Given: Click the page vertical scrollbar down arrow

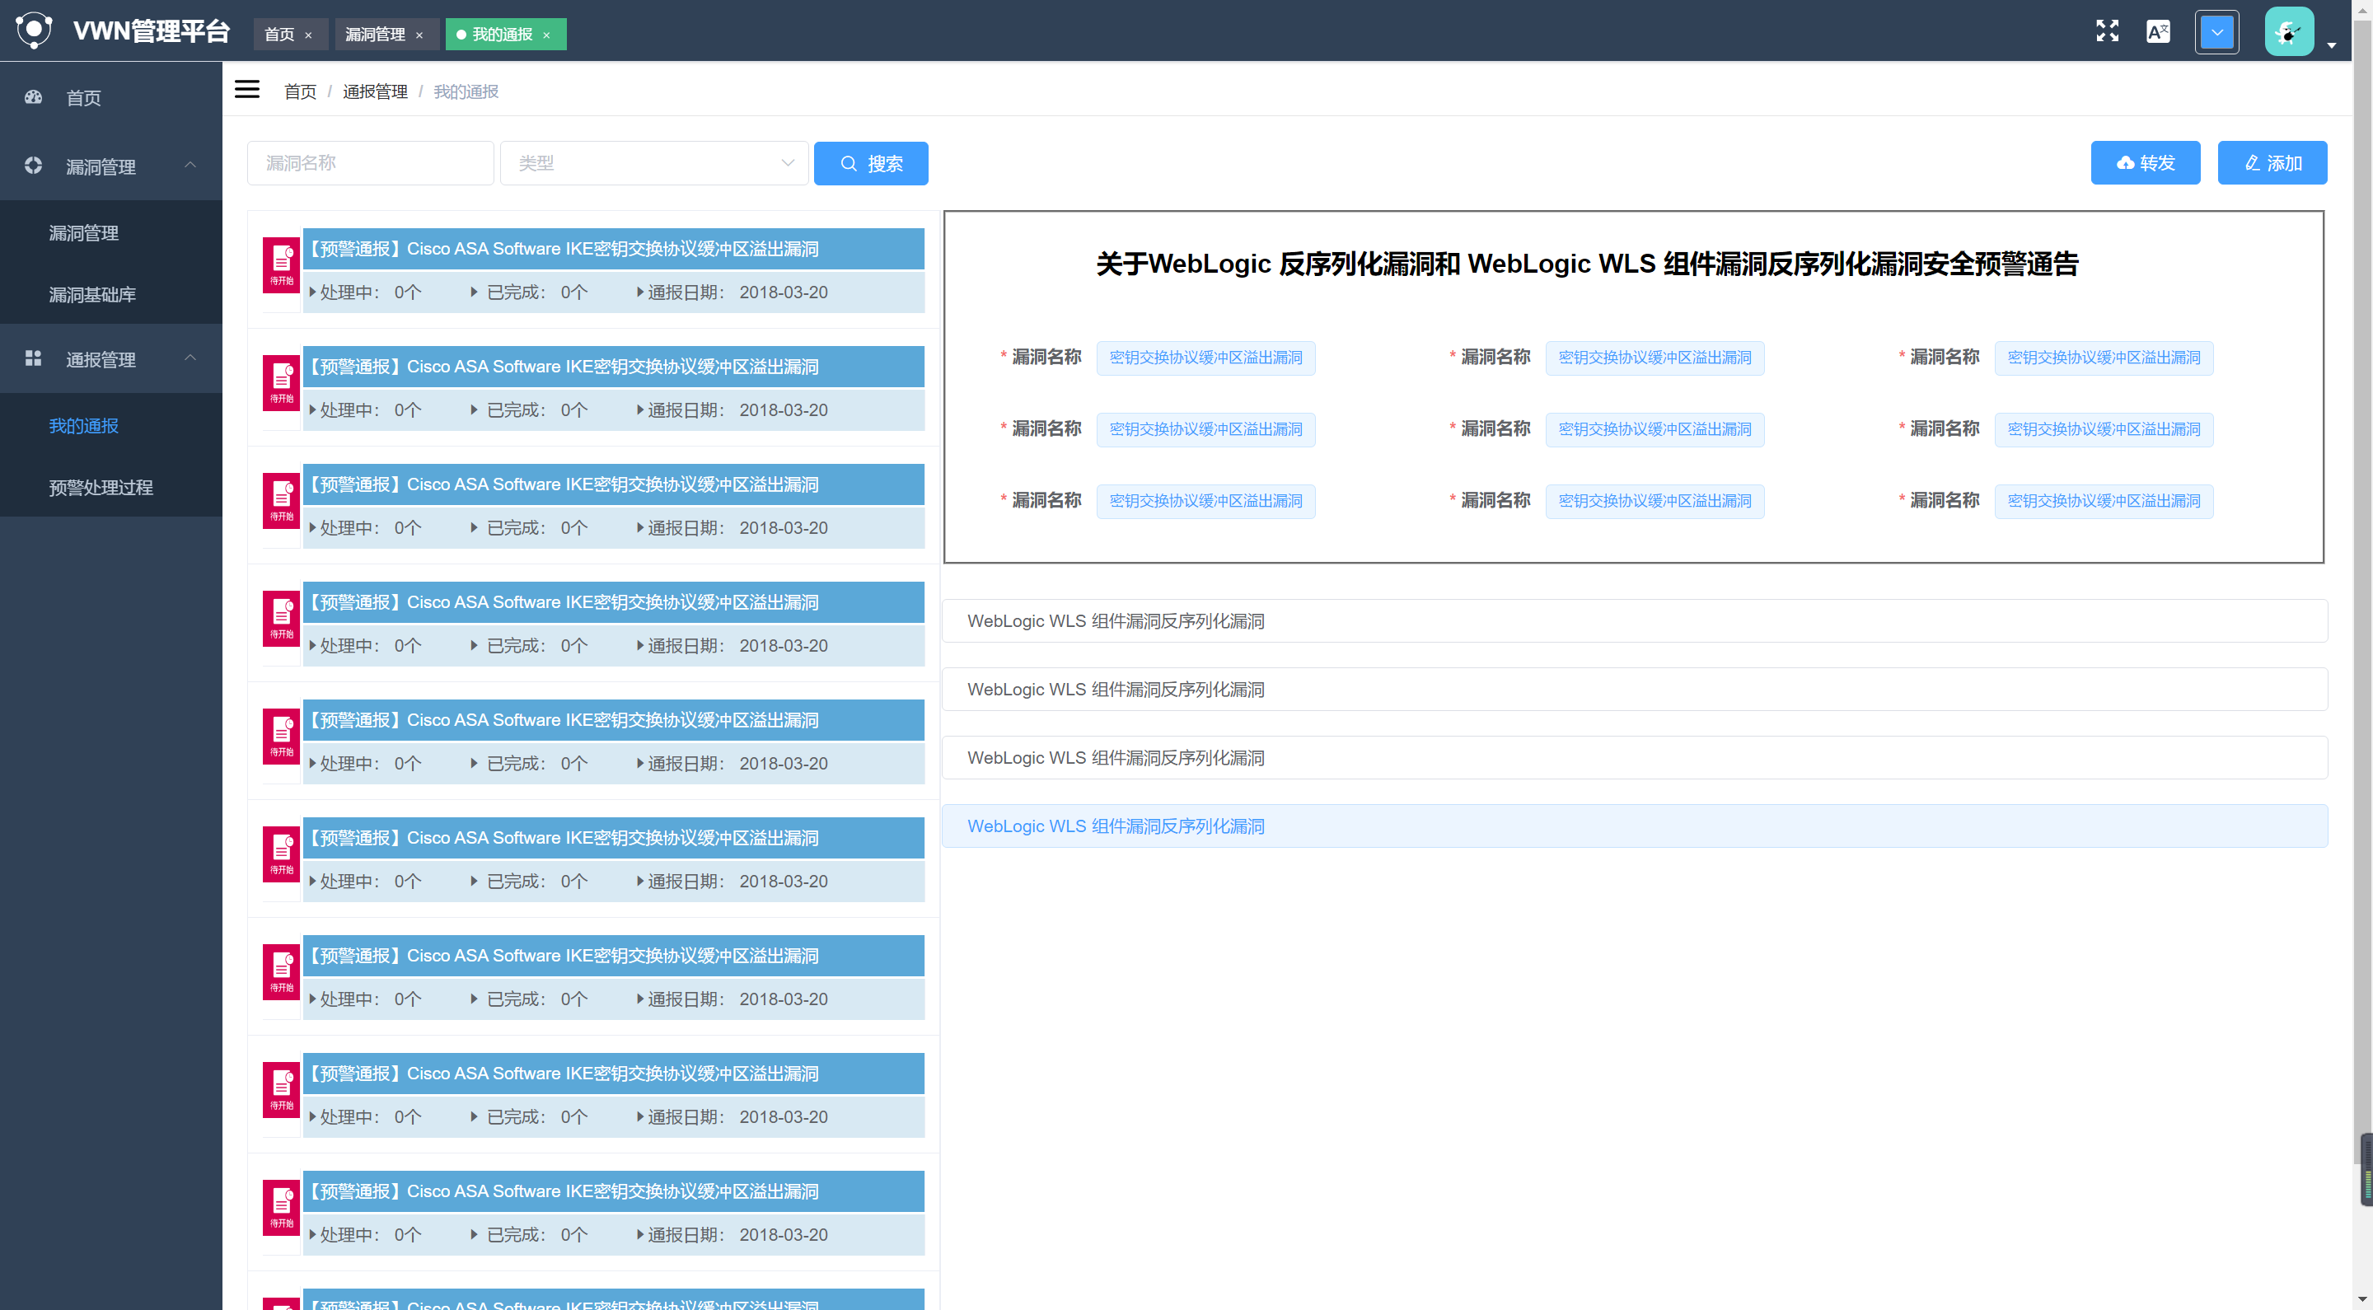Looking at the screenshot, I should coord(2363,1300).
